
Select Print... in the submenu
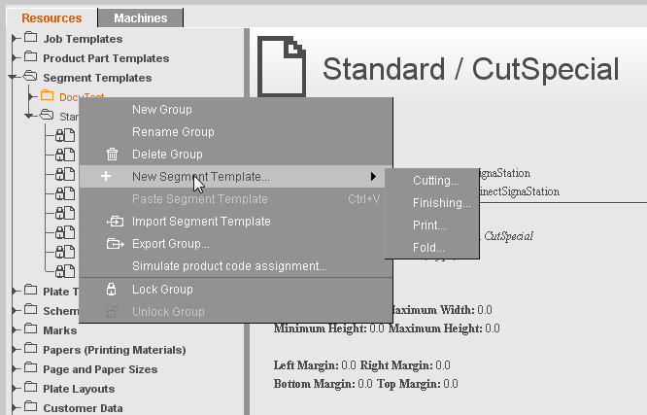428,225
